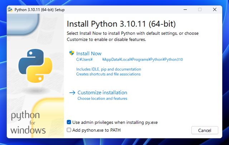Cancel the Python setup
This screenshot has width=229, height=145.
tap(205, 130)
